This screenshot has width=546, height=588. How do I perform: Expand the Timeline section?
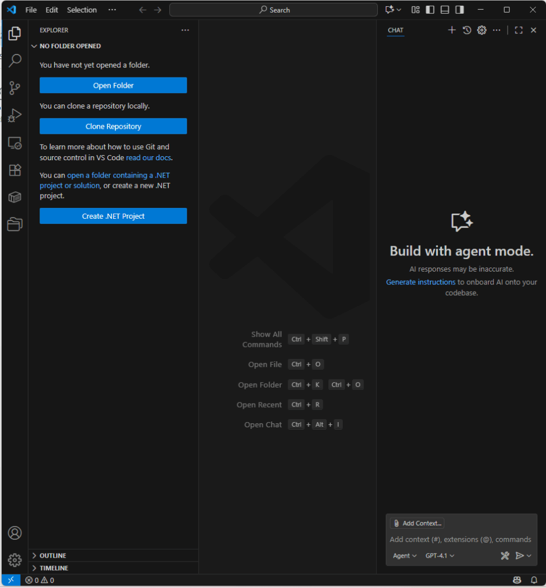[x=53, y=568]
